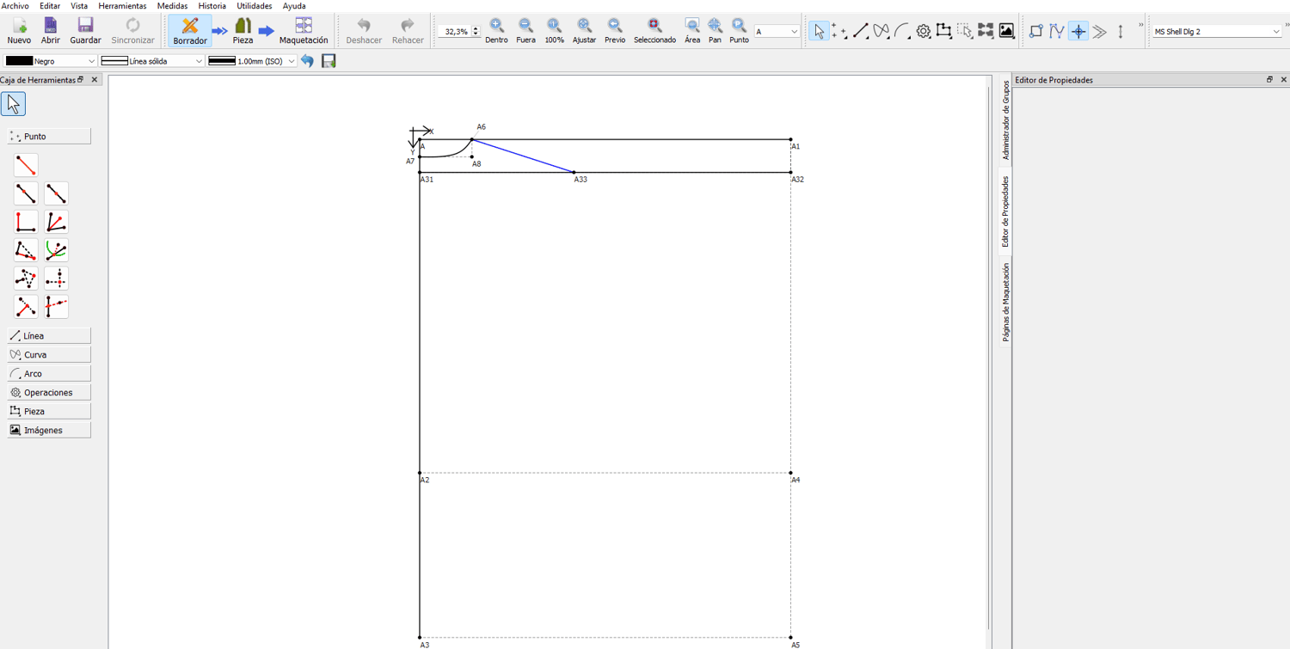Save the current pen preset
Image resolution: width=1290 pixels, height=649 pixels.
[x=329, y=61]
